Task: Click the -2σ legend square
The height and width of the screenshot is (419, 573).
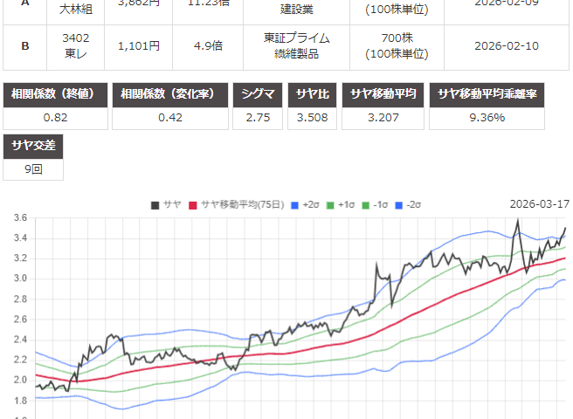Action: point(401,205)
